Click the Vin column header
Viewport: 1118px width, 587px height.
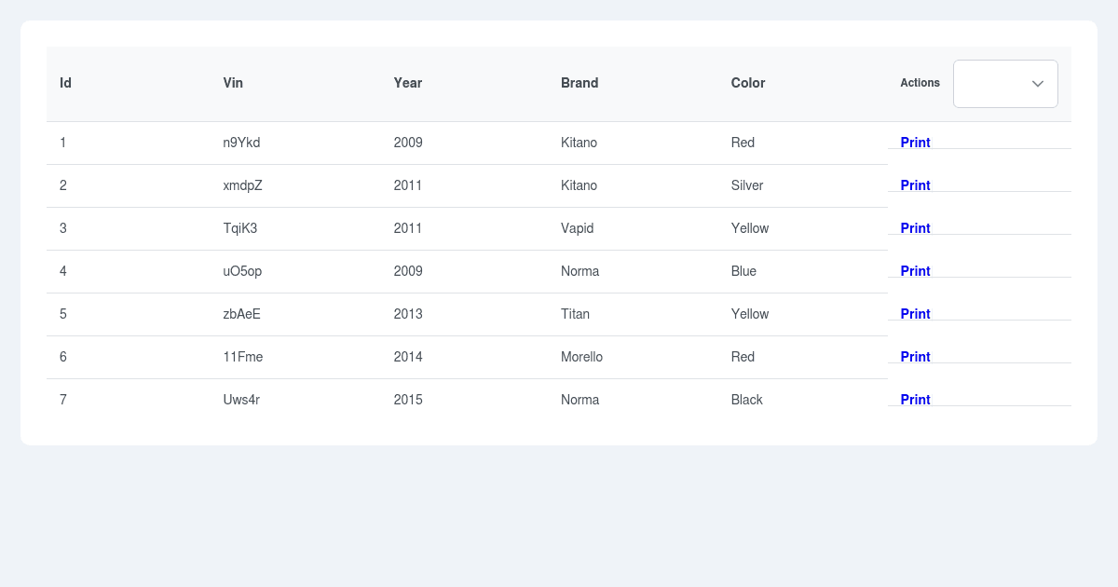coord(233,83)
